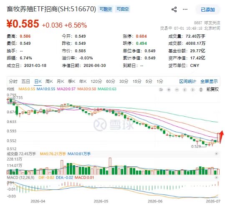Click the 可卖空 tag
The width and height of the screenshot is (225, 207).
(x=123, y=9)
